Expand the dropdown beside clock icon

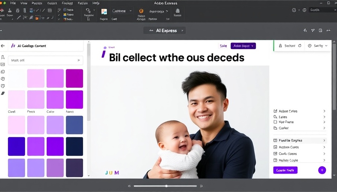coord(326,46)
